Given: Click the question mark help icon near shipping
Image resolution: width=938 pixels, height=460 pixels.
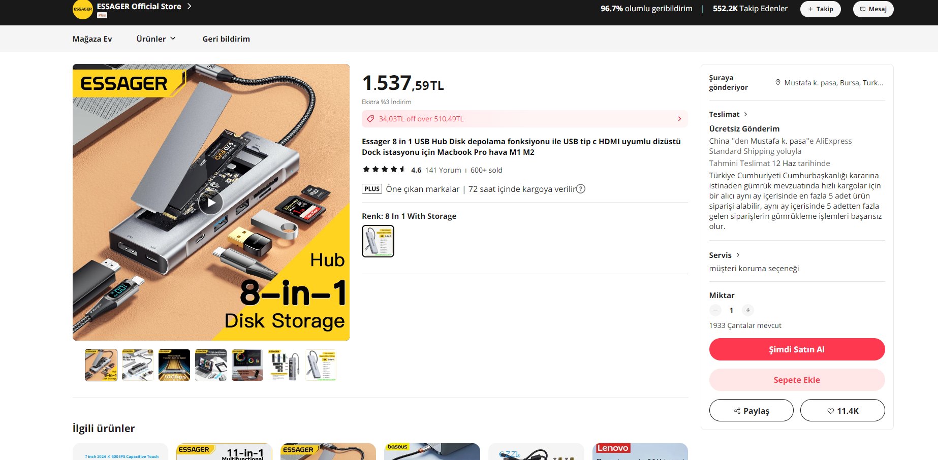Looking at the screenshot, I should [581, 189].
